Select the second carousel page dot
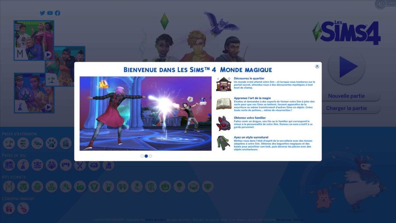 pyautogui.click(x=146, y=156)
